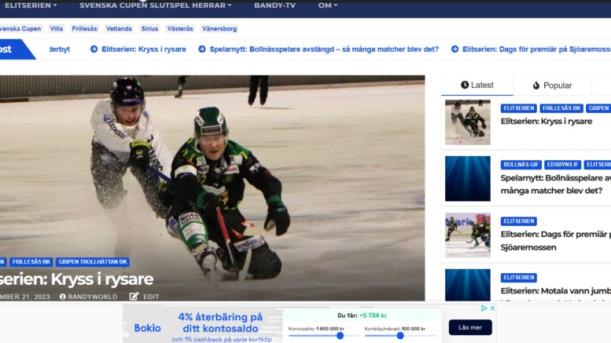Click the AdChoices triangle icon on the ad
Image resolution: width=611 pixels, height=343 pixels.
point(484,308)
